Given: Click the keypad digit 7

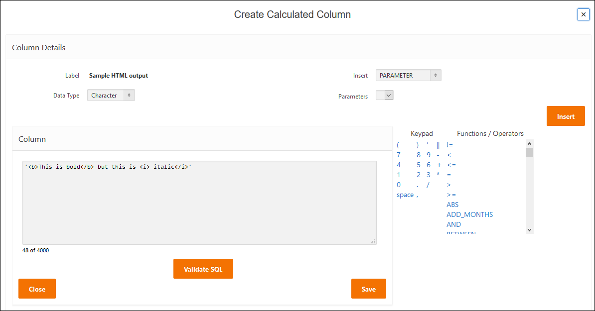Looking at the screenshot, I should 399,155.
